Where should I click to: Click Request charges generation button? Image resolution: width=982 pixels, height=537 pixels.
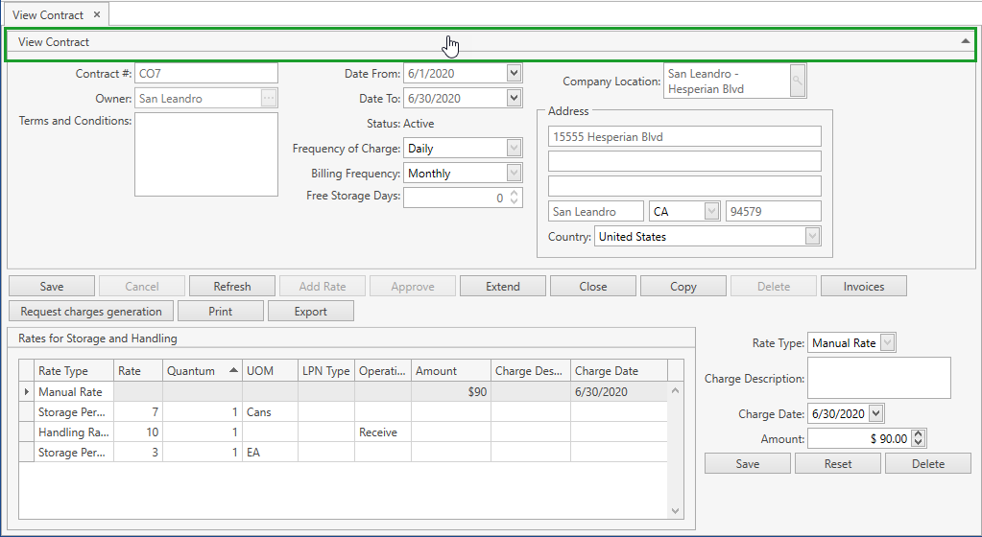click(91, 311)
